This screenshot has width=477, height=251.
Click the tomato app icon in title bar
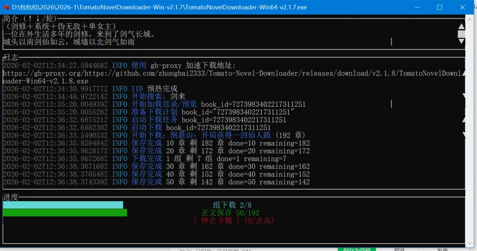(x=6, y=7)
